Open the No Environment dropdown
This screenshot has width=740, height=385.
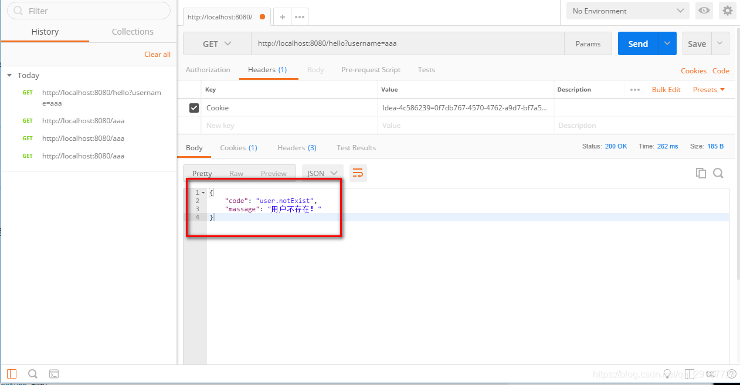[627, 11]
